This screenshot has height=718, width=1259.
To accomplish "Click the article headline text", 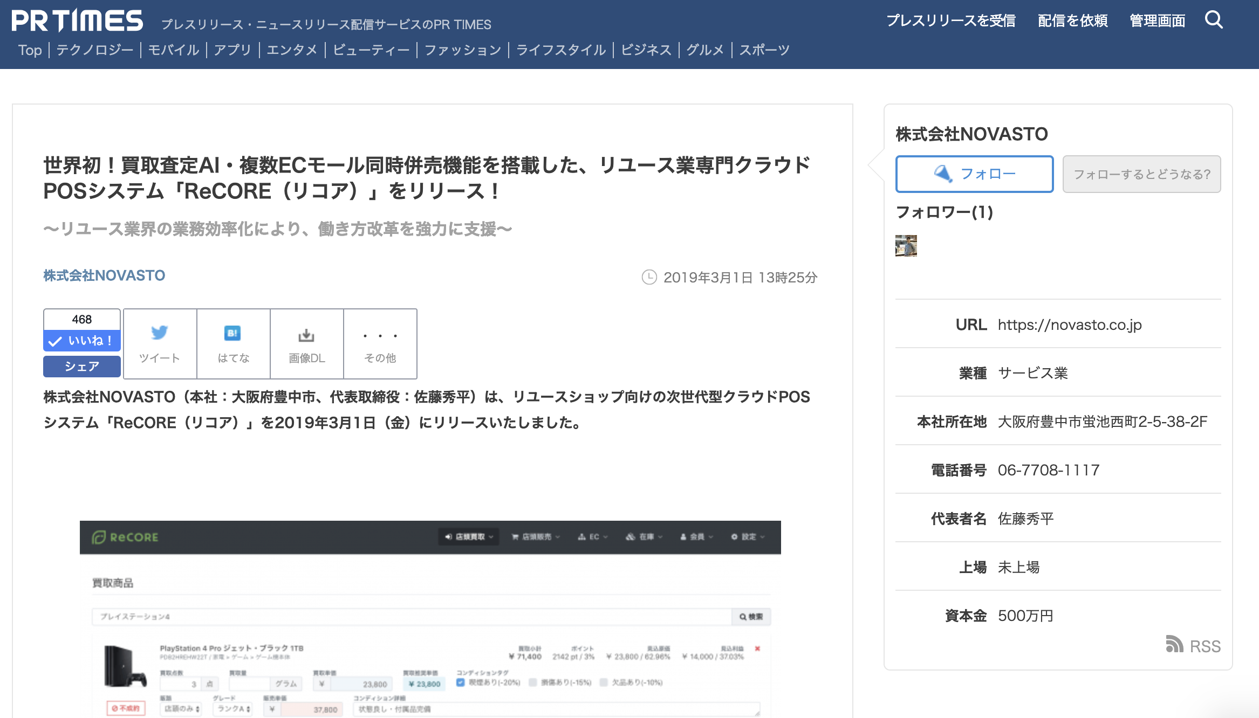I will [x=427, y=178].
